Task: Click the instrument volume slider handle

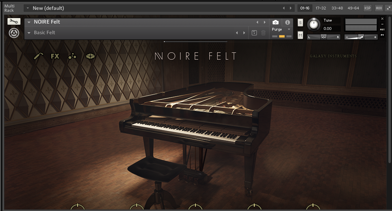Action: coord(361,37)
